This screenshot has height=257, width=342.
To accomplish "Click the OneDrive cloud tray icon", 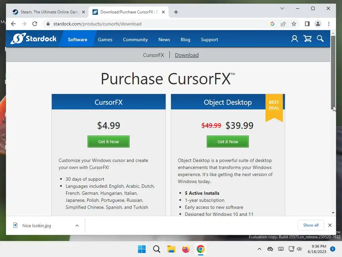I will (x=270, y=249).
